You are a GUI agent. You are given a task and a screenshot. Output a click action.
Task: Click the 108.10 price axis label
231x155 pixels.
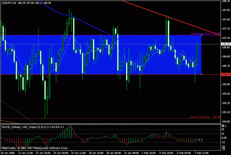point(226,1)
